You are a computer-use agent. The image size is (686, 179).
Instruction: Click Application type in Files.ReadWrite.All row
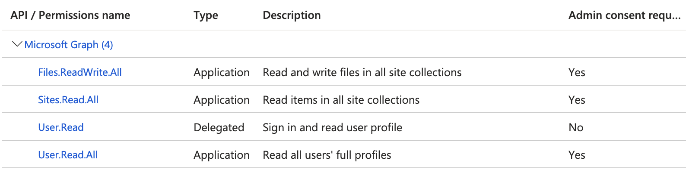point(222,72)
